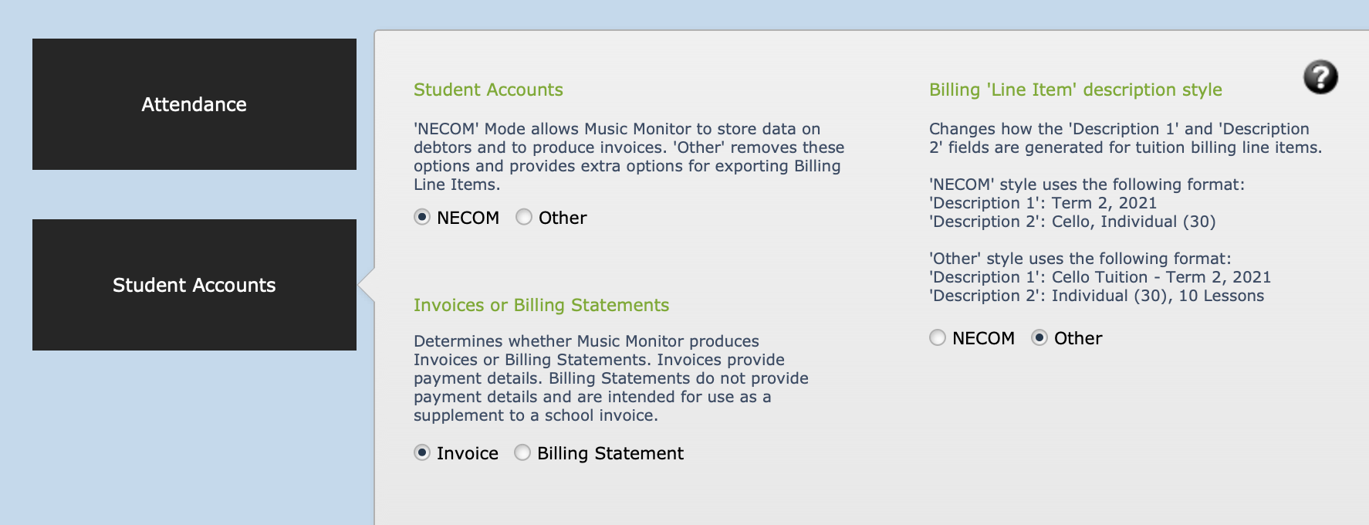Click the 'NECOM' style format example text
This screenshot has width=1369, height=525.
pyautogui.click(x=1087, y=203)
